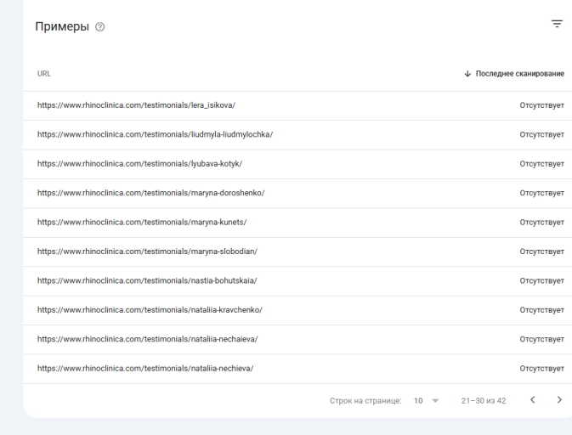Click the help icon next to Примеры

click(x=99, y=27)
